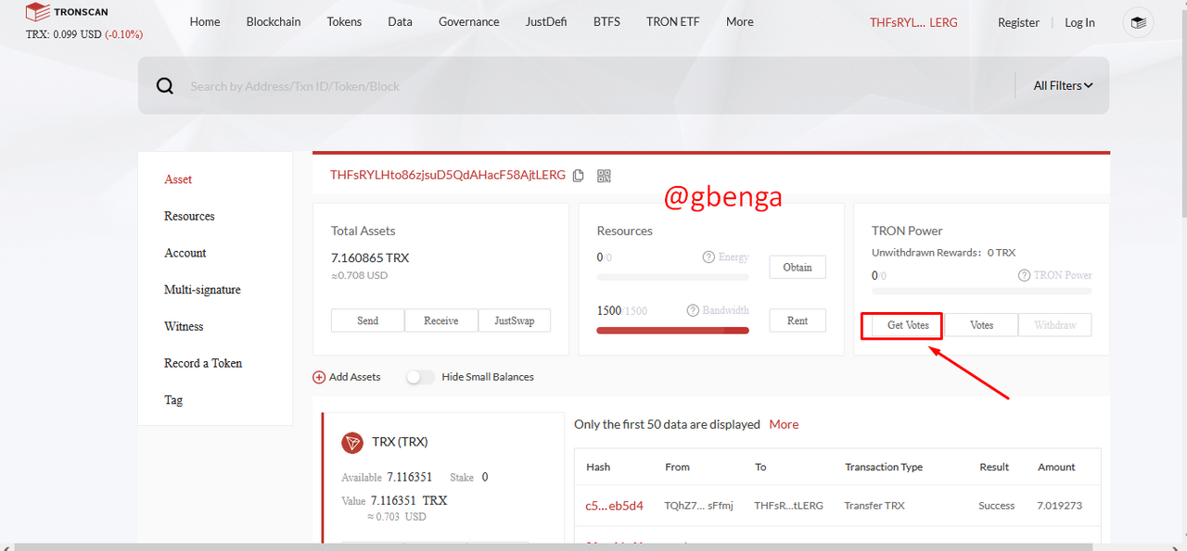Select the Account sidebar tab

coord(185,253)
